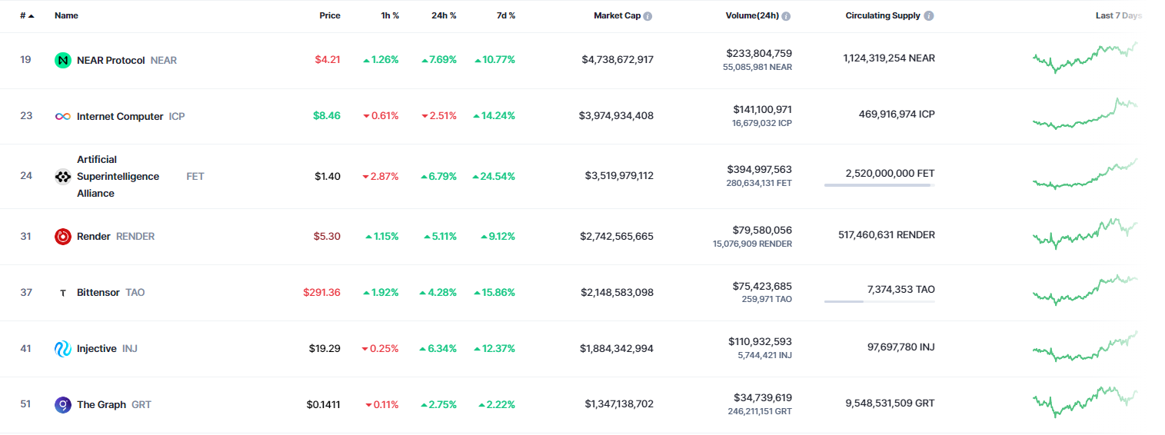Click FET volume $394,997,563 link
1165x435 pixels.
(x=760, y=169)
